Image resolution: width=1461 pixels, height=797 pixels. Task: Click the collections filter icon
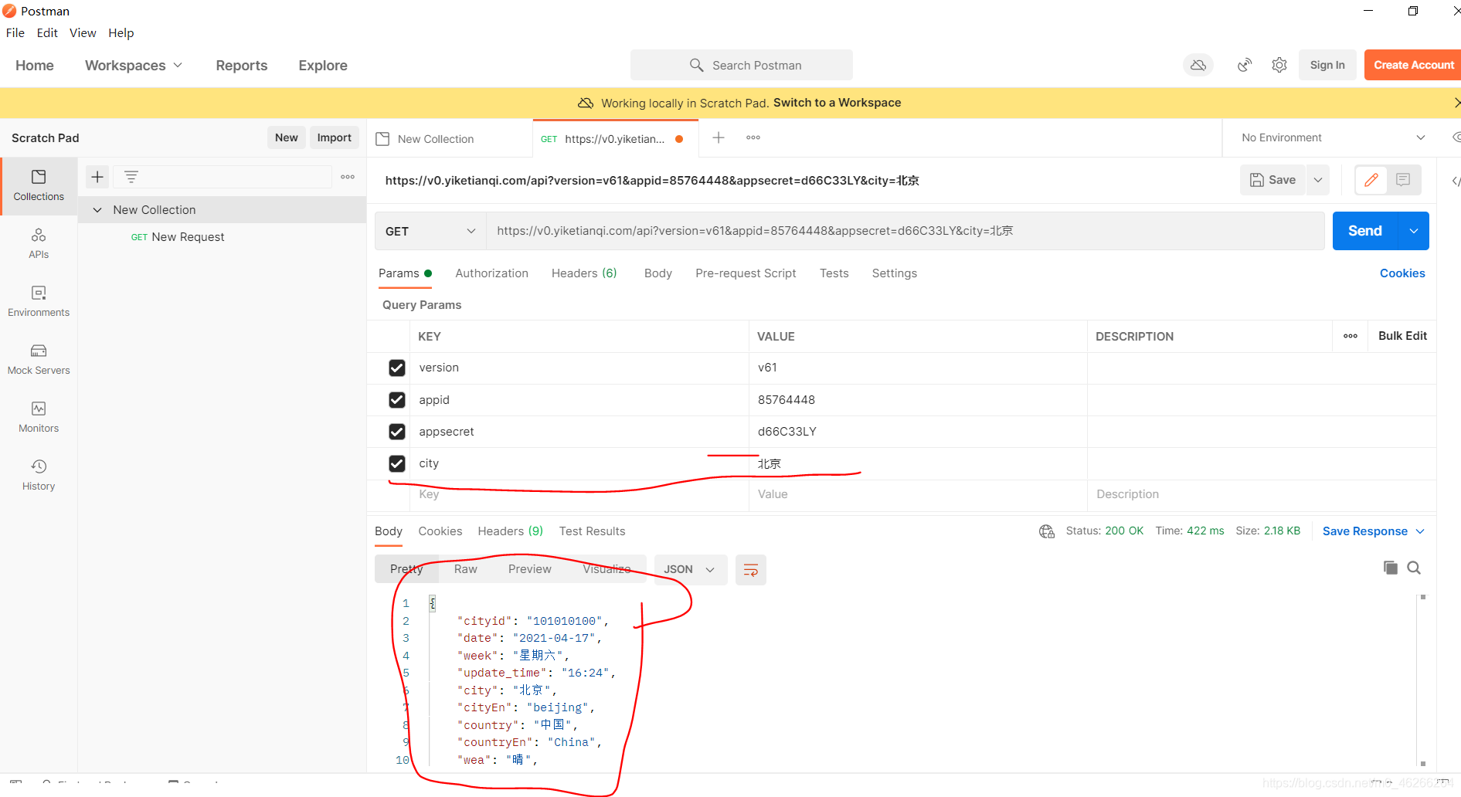pyautogui.click(x=131, y=177)
